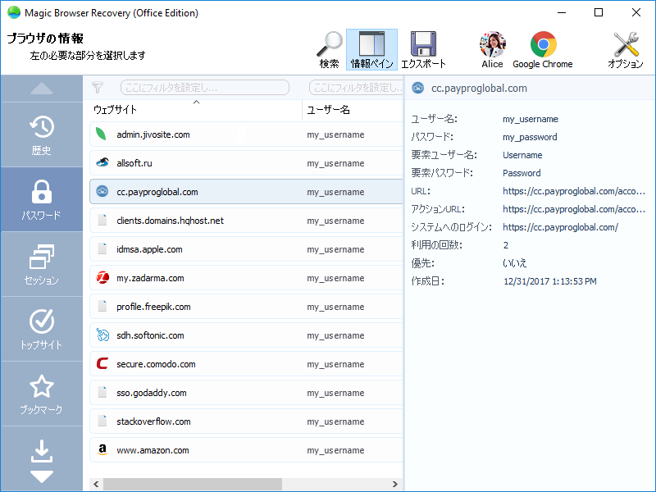This screenshot has width=656, height=492.
Task: Click the URL link in info pane
Action: pyautogui.click(x=574, y=191)
